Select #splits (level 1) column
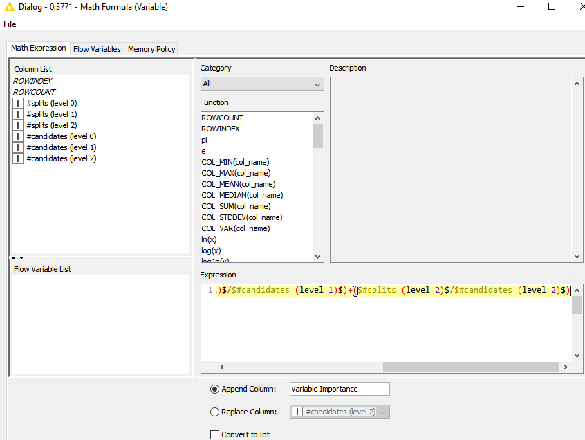Screen dimensions: 585x440 pos(51,114)
